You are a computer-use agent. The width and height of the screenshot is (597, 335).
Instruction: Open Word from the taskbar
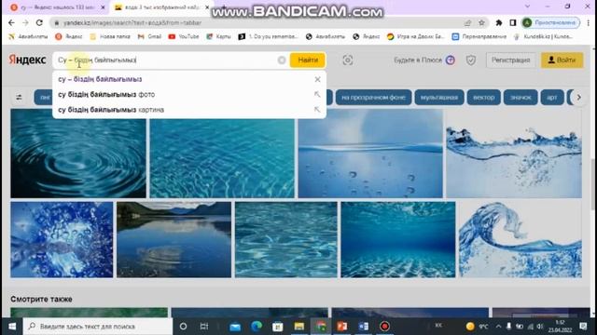pos(363,327)
